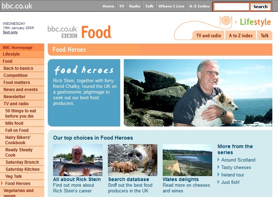Click arrow bullet beside Around Scotland
Viewport: 278px width, 197px height.
point(219,160)
